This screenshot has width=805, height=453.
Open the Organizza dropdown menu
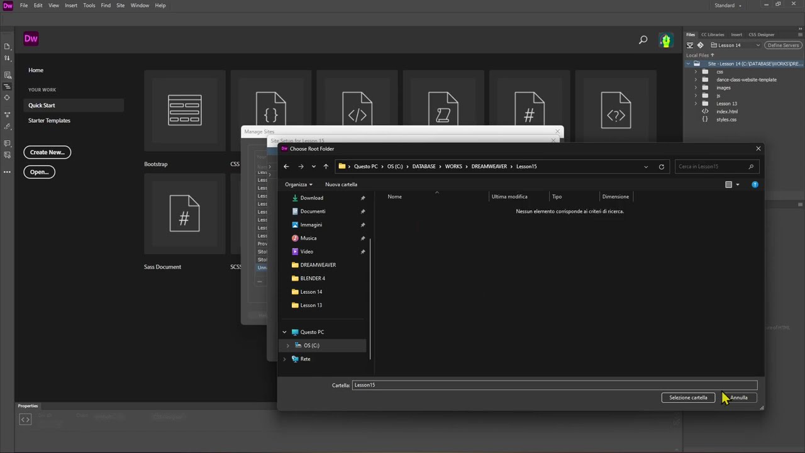[x=299, y=184]
